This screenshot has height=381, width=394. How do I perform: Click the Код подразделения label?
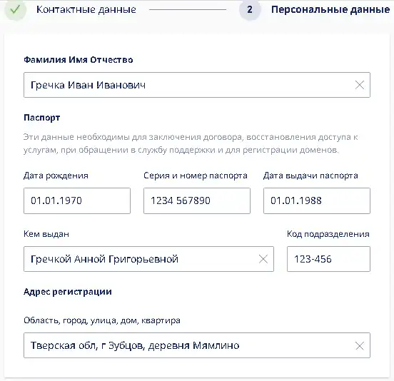point(328,234)
